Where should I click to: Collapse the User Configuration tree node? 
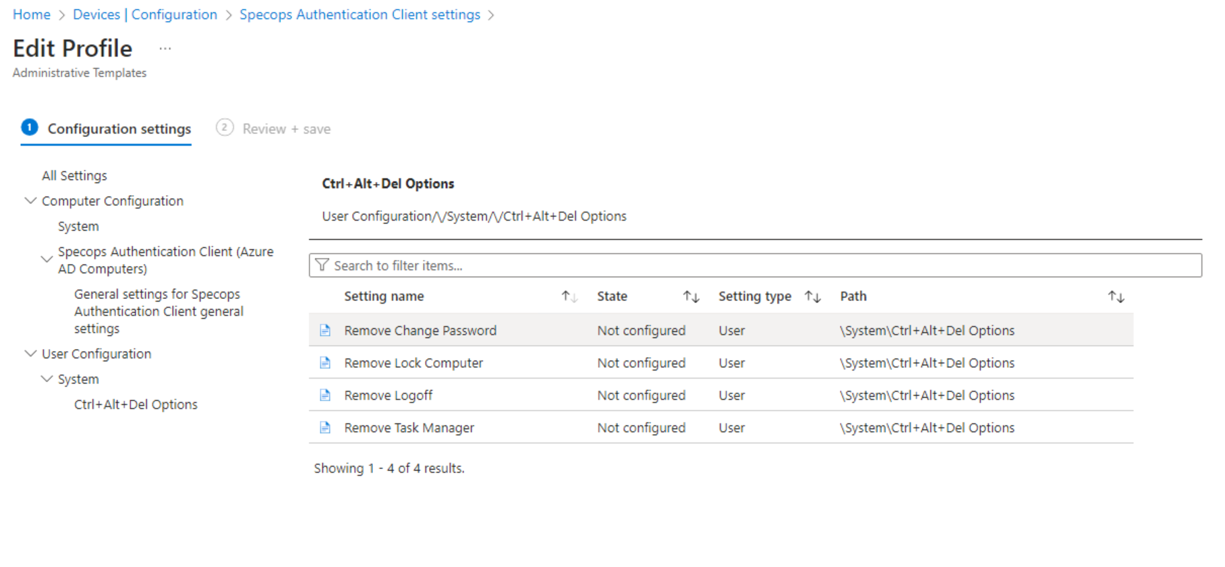click(30, 353)
